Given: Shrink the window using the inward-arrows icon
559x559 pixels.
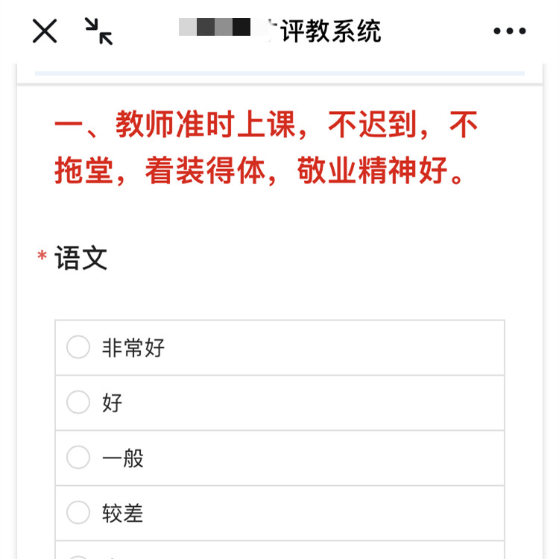Looking at the screenshot, I should pos(98,31).
